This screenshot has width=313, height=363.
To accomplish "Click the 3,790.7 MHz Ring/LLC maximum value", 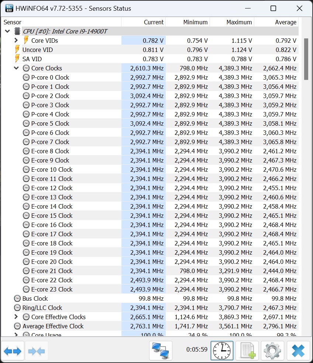I will coord(235,308).
